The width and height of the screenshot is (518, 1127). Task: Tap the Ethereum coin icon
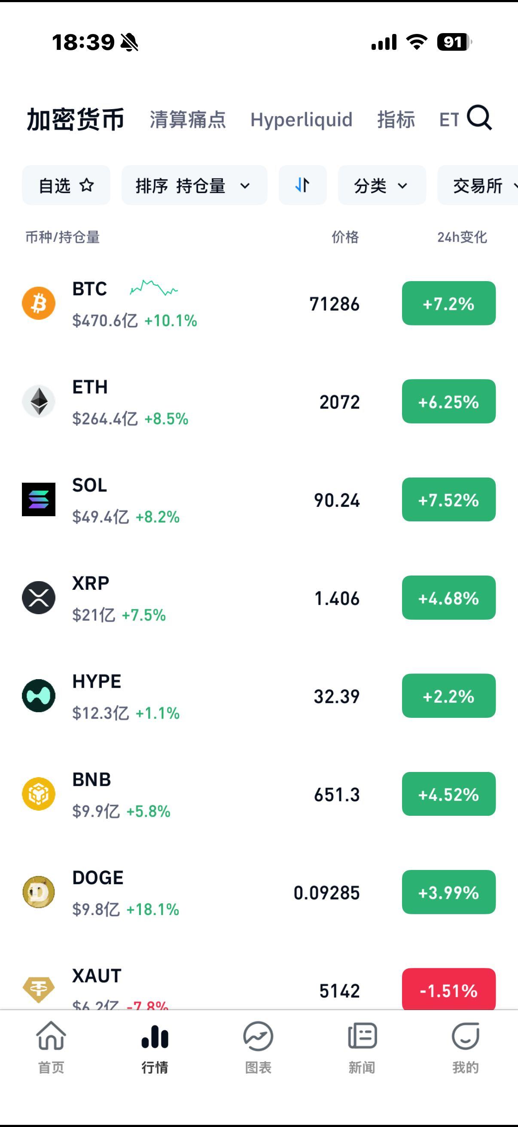point(39,401)
